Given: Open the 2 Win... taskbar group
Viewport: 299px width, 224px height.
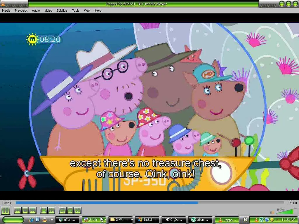Looking at the screenshot, I should [x=121, y=220].
